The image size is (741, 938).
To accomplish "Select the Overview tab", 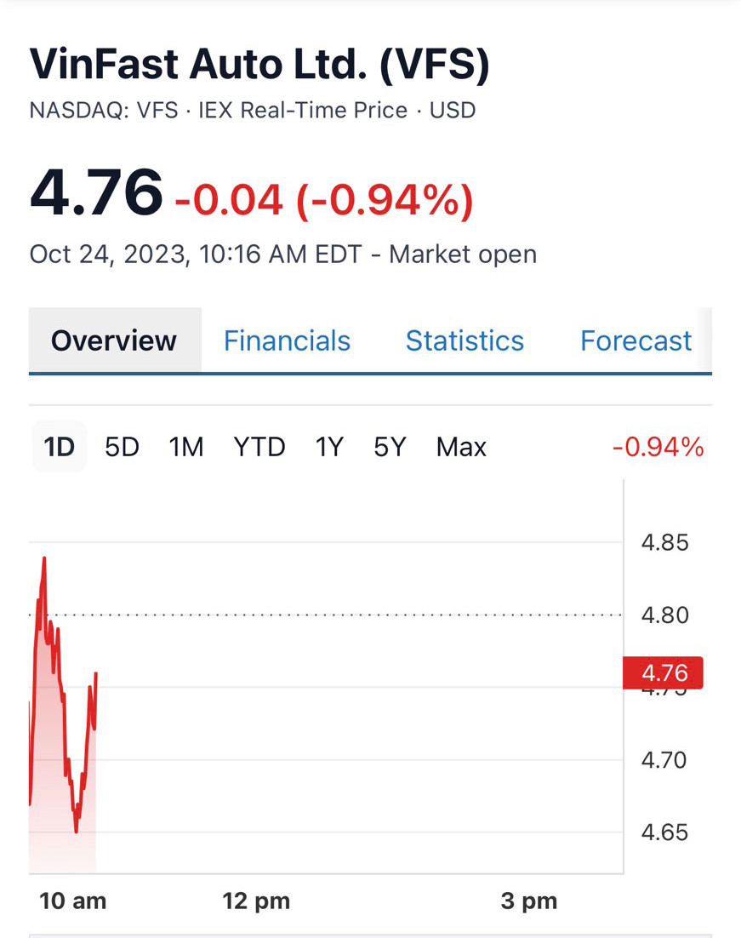I will coord(114,340).
